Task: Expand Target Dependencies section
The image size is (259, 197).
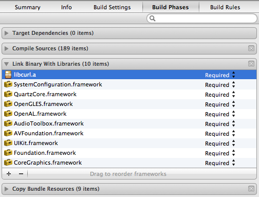Action: (x=7, y=33)
